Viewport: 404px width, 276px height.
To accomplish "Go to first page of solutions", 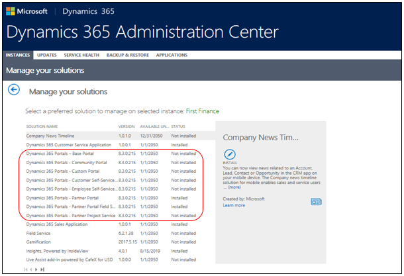I will [x=26, y=269].
